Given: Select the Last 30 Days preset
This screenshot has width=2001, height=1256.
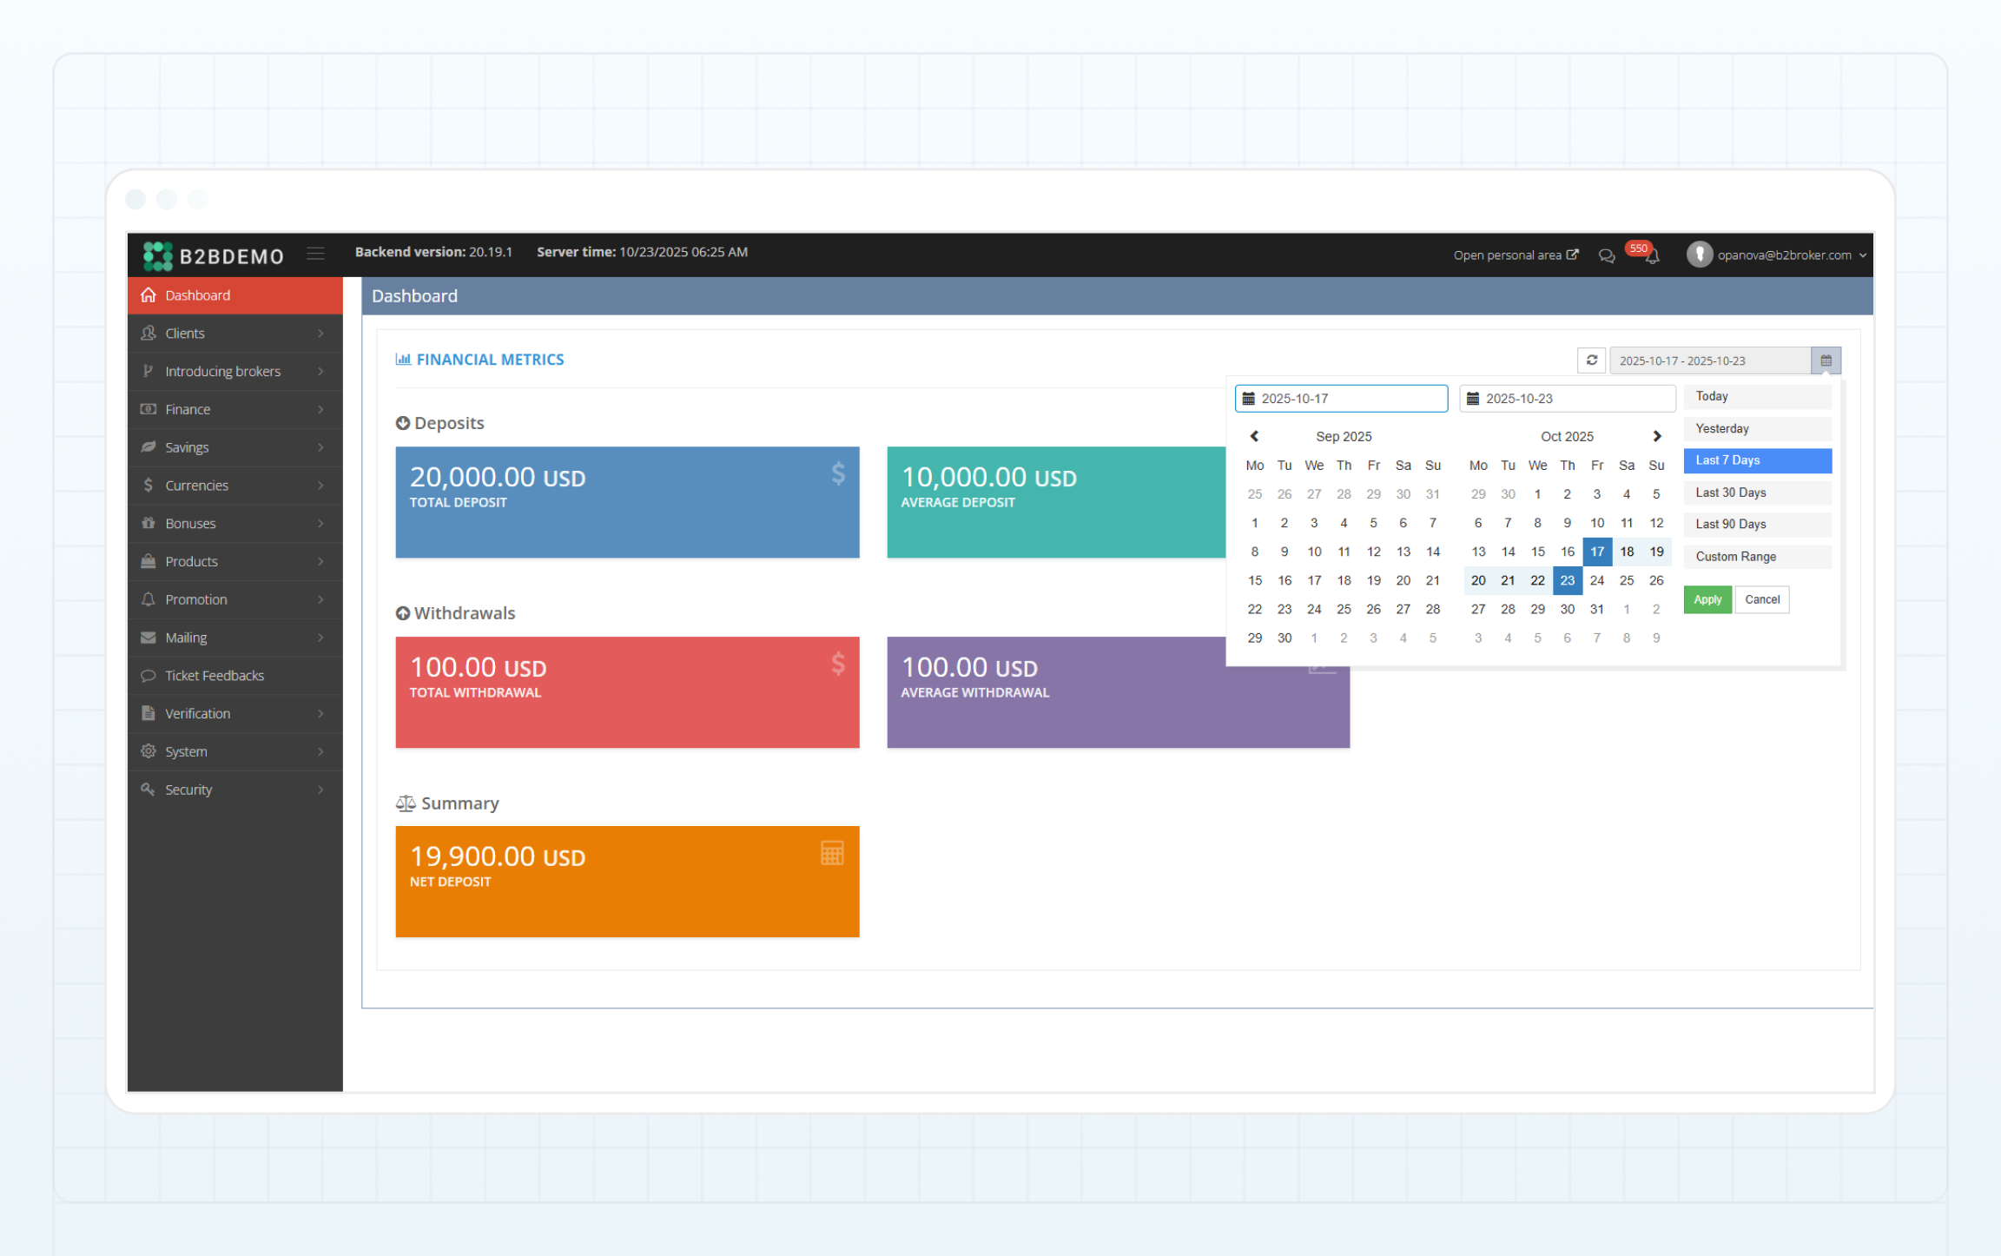Looking at the screenshot, I should click(x=1757, y=492).
